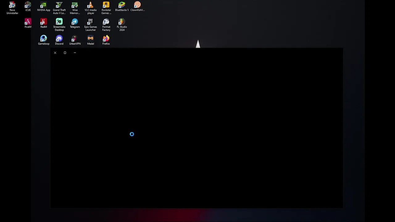
Task: Launch Firefox desktop icon
Action: click(106, 40)
